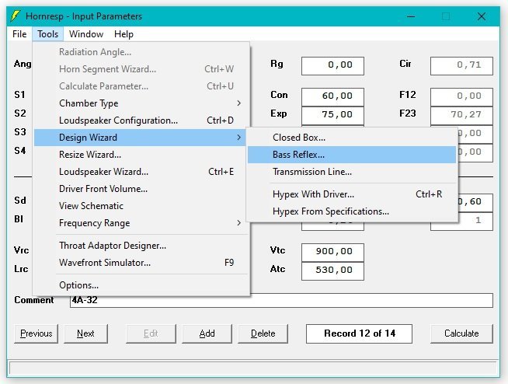Choose Transmission Line design wizard
The image size is (508, 384).
point(352,172)
